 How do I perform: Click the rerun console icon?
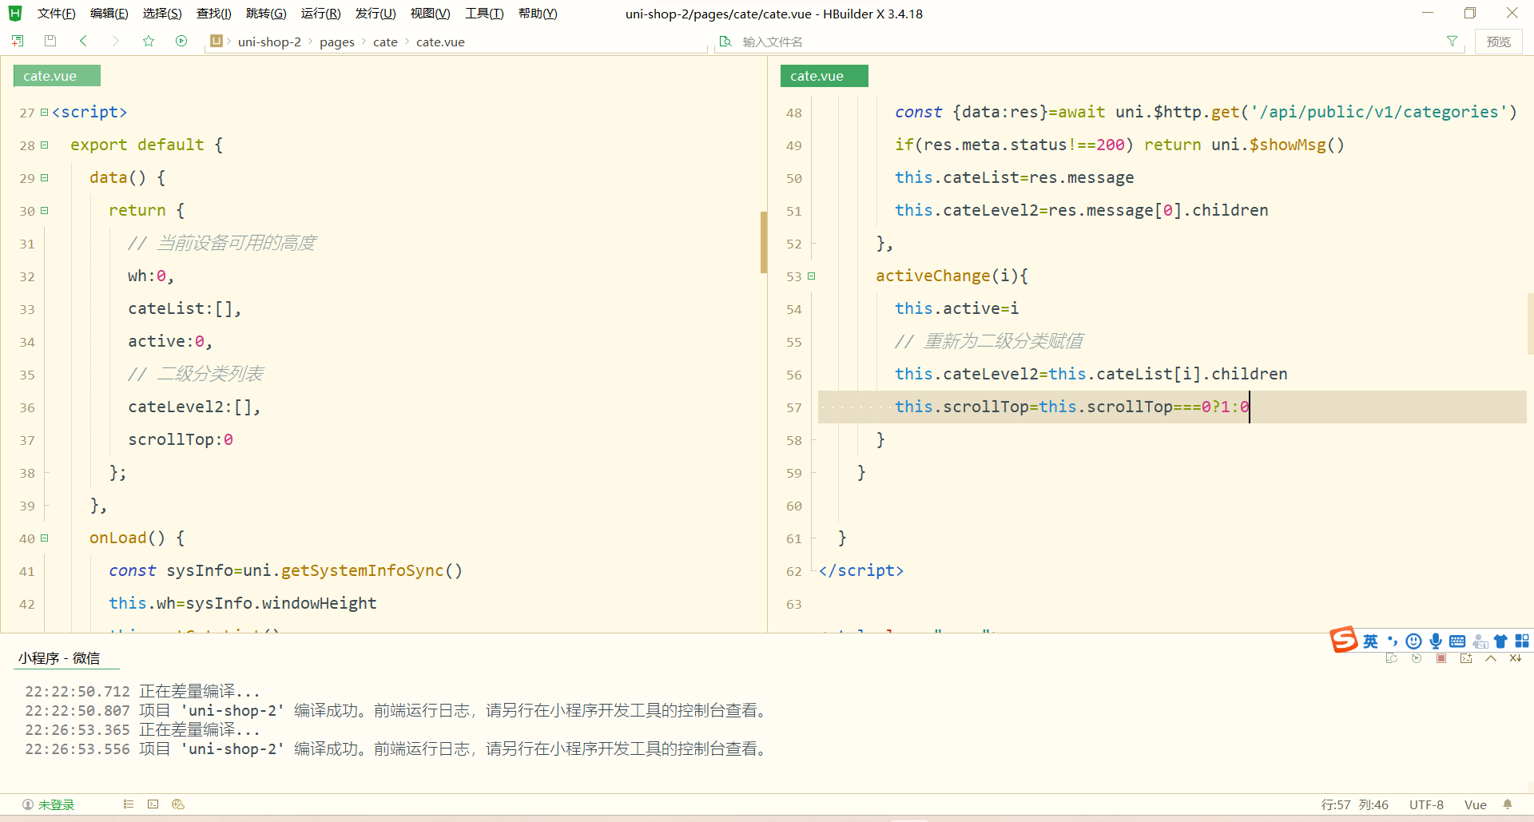pyautogui.click(x=1392, y=659)
